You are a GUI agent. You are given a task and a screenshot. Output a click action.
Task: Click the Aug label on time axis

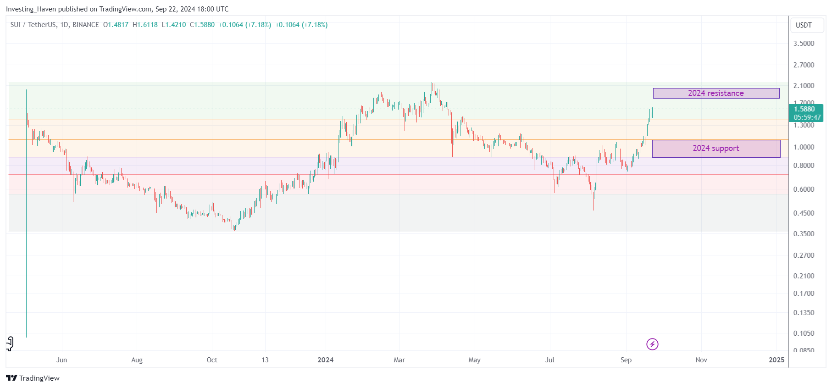pyautogui.click(x=137, y=360)
